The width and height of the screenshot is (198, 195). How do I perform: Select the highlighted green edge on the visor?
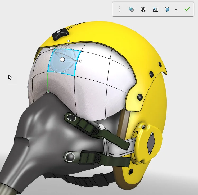(47, 82)
